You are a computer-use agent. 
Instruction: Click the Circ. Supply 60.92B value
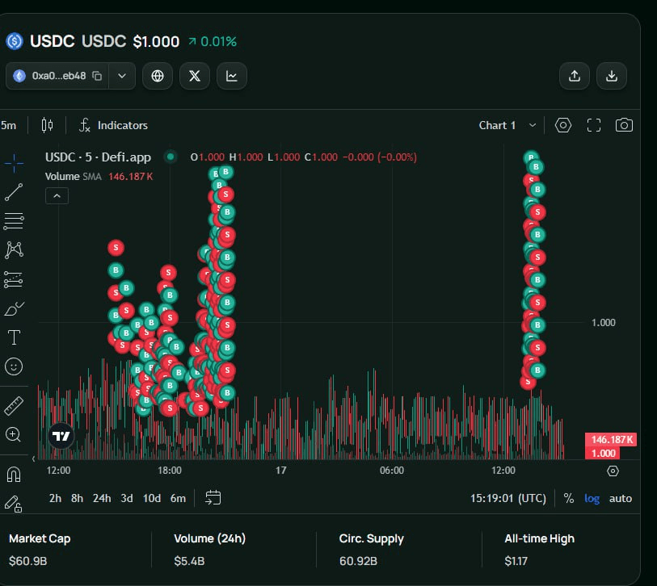coord(358,560)
